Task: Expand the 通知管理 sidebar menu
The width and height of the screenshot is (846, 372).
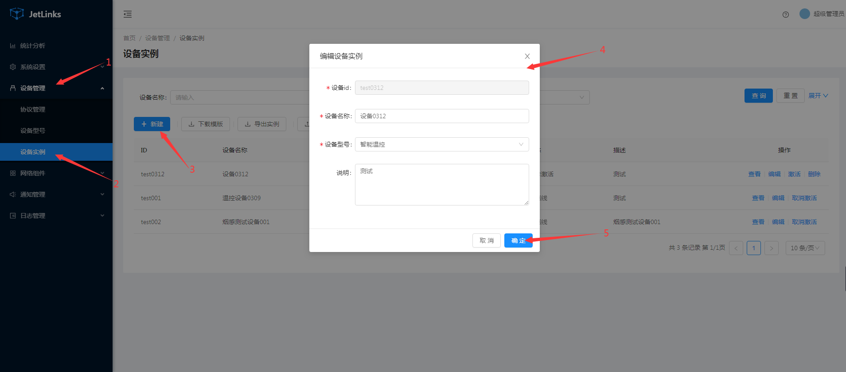Action: click(32, 194)
